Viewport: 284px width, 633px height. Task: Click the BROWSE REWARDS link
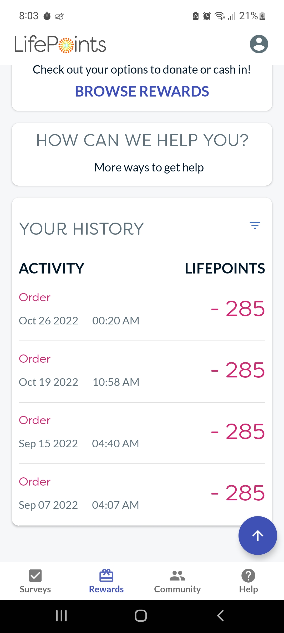(x=142, y=91)
